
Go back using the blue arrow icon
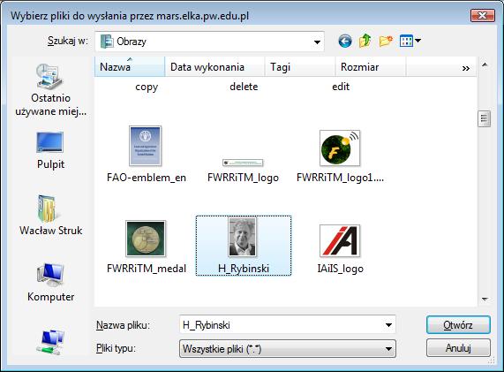point(345,42)
